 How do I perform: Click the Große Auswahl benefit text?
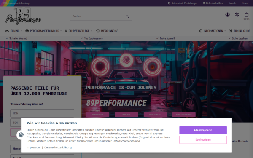[x=167, y=38]
